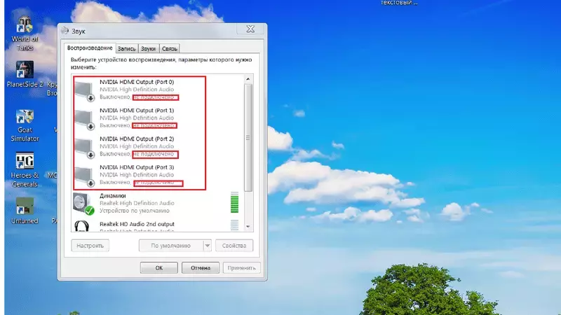Click the Настроить button
Viewport: 561px width, 315px height.
(x=90, y=246)
